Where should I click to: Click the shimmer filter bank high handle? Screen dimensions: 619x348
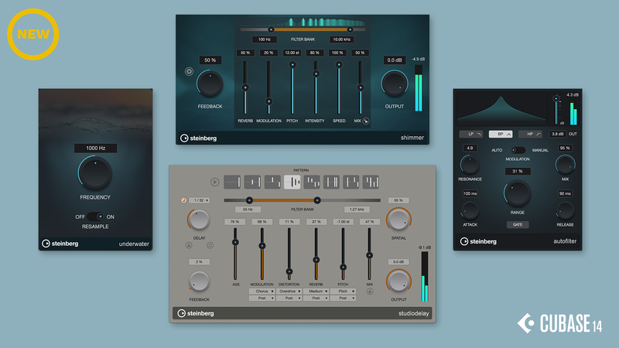pos(350,29)
